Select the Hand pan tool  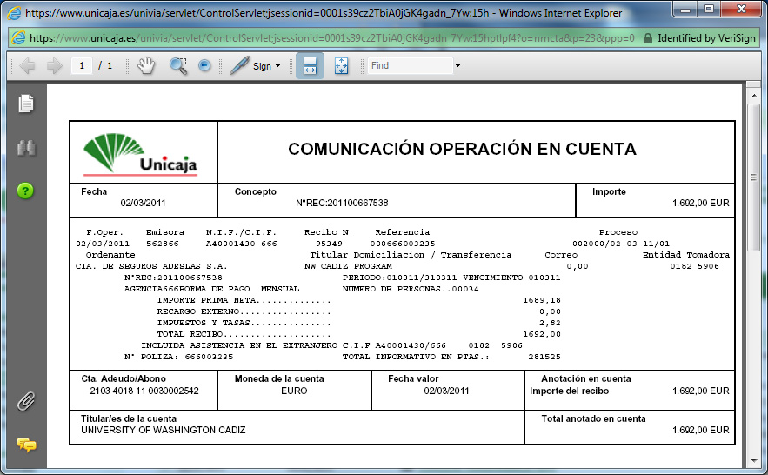point(146,65)
